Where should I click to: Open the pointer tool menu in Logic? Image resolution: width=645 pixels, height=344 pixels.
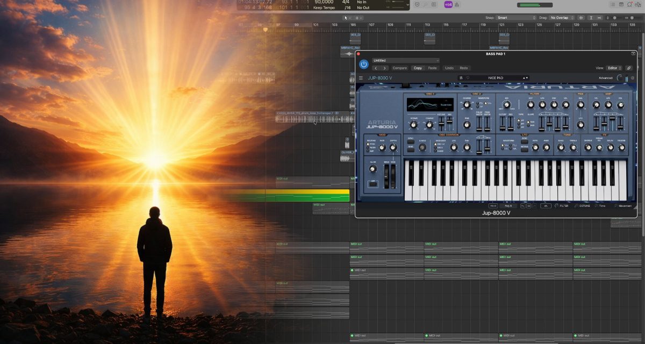[x=347, y=18]
